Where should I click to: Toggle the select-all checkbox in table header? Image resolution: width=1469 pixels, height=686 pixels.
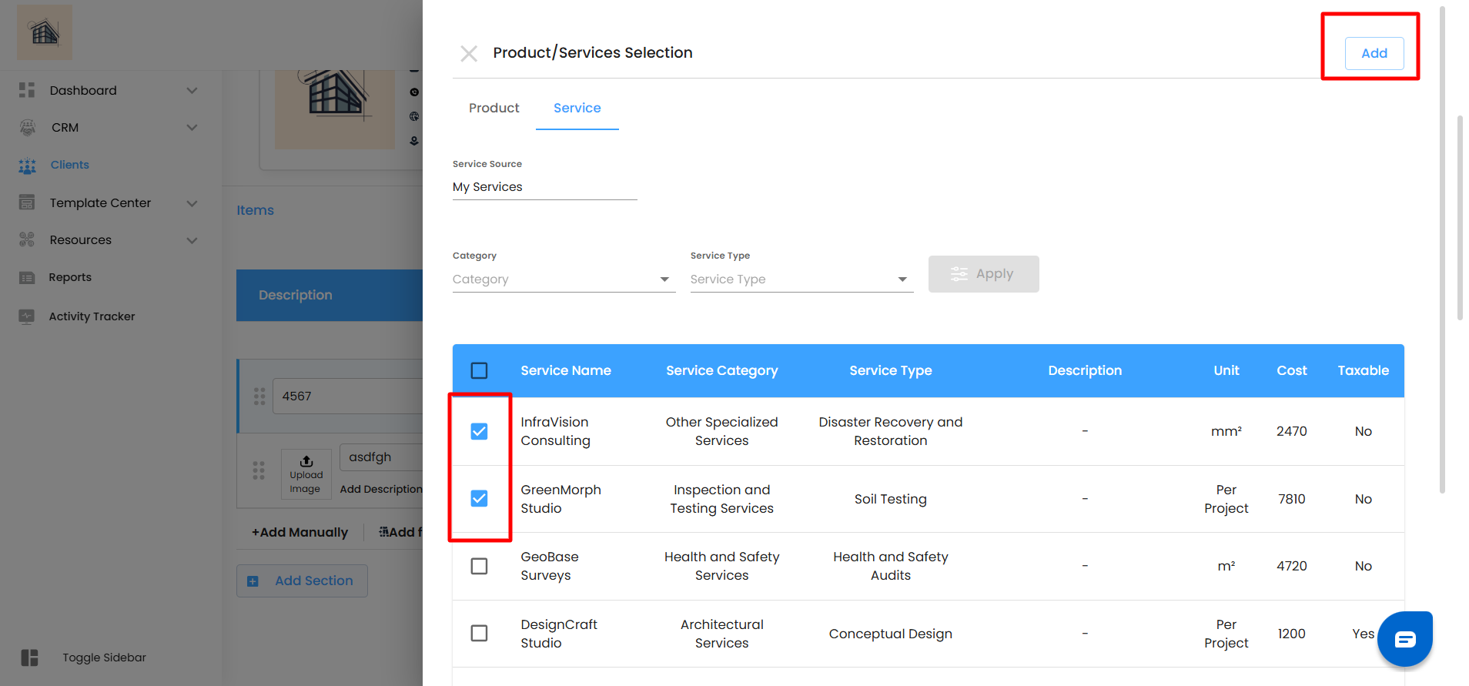[479, 370]
